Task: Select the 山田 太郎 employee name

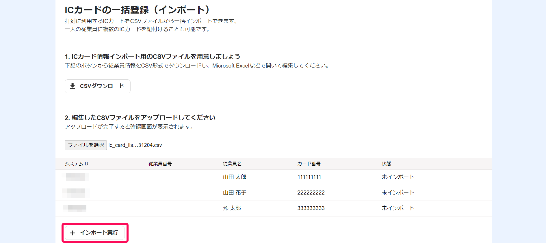Action: point(235,177)
